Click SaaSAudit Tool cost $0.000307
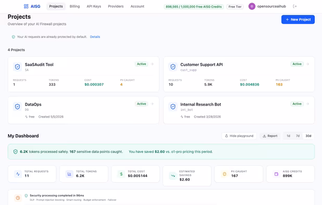The height and width of the screenshot is (205, 322). [x=94, y=84]
